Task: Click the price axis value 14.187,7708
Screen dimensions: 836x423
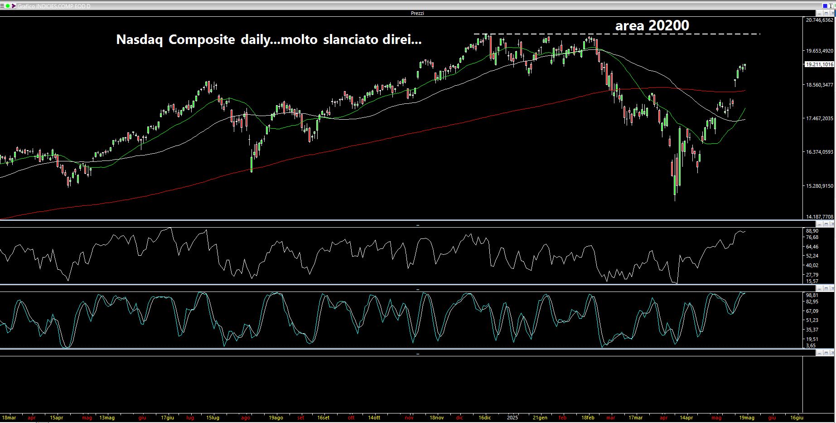Action: click(x=819, y=217)
